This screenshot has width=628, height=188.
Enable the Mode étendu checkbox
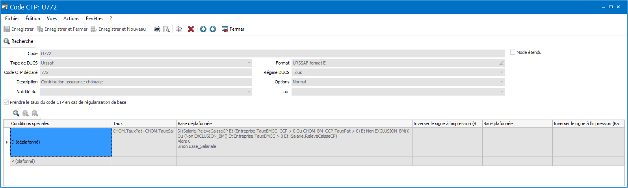tap(513, 52)
